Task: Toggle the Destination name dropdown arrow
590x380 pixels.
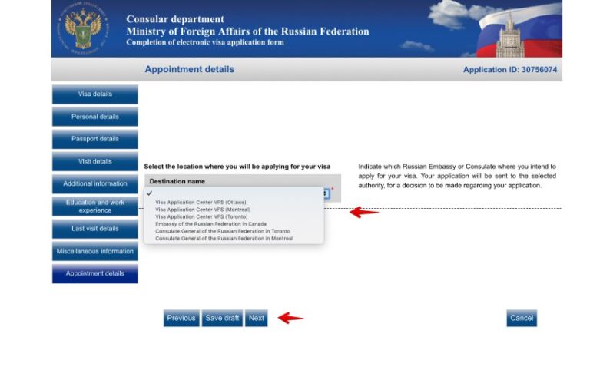Action: pyautogui.click(x=326, y=193)
